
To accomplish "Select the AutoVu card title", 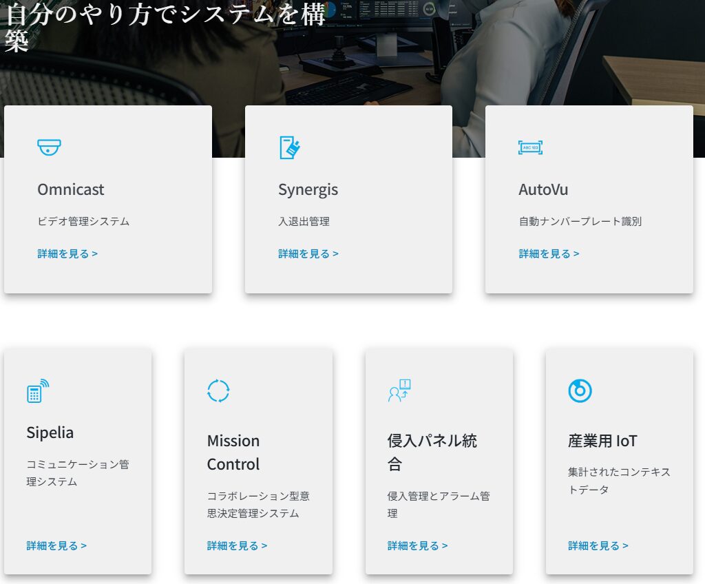I will (544, 189).
